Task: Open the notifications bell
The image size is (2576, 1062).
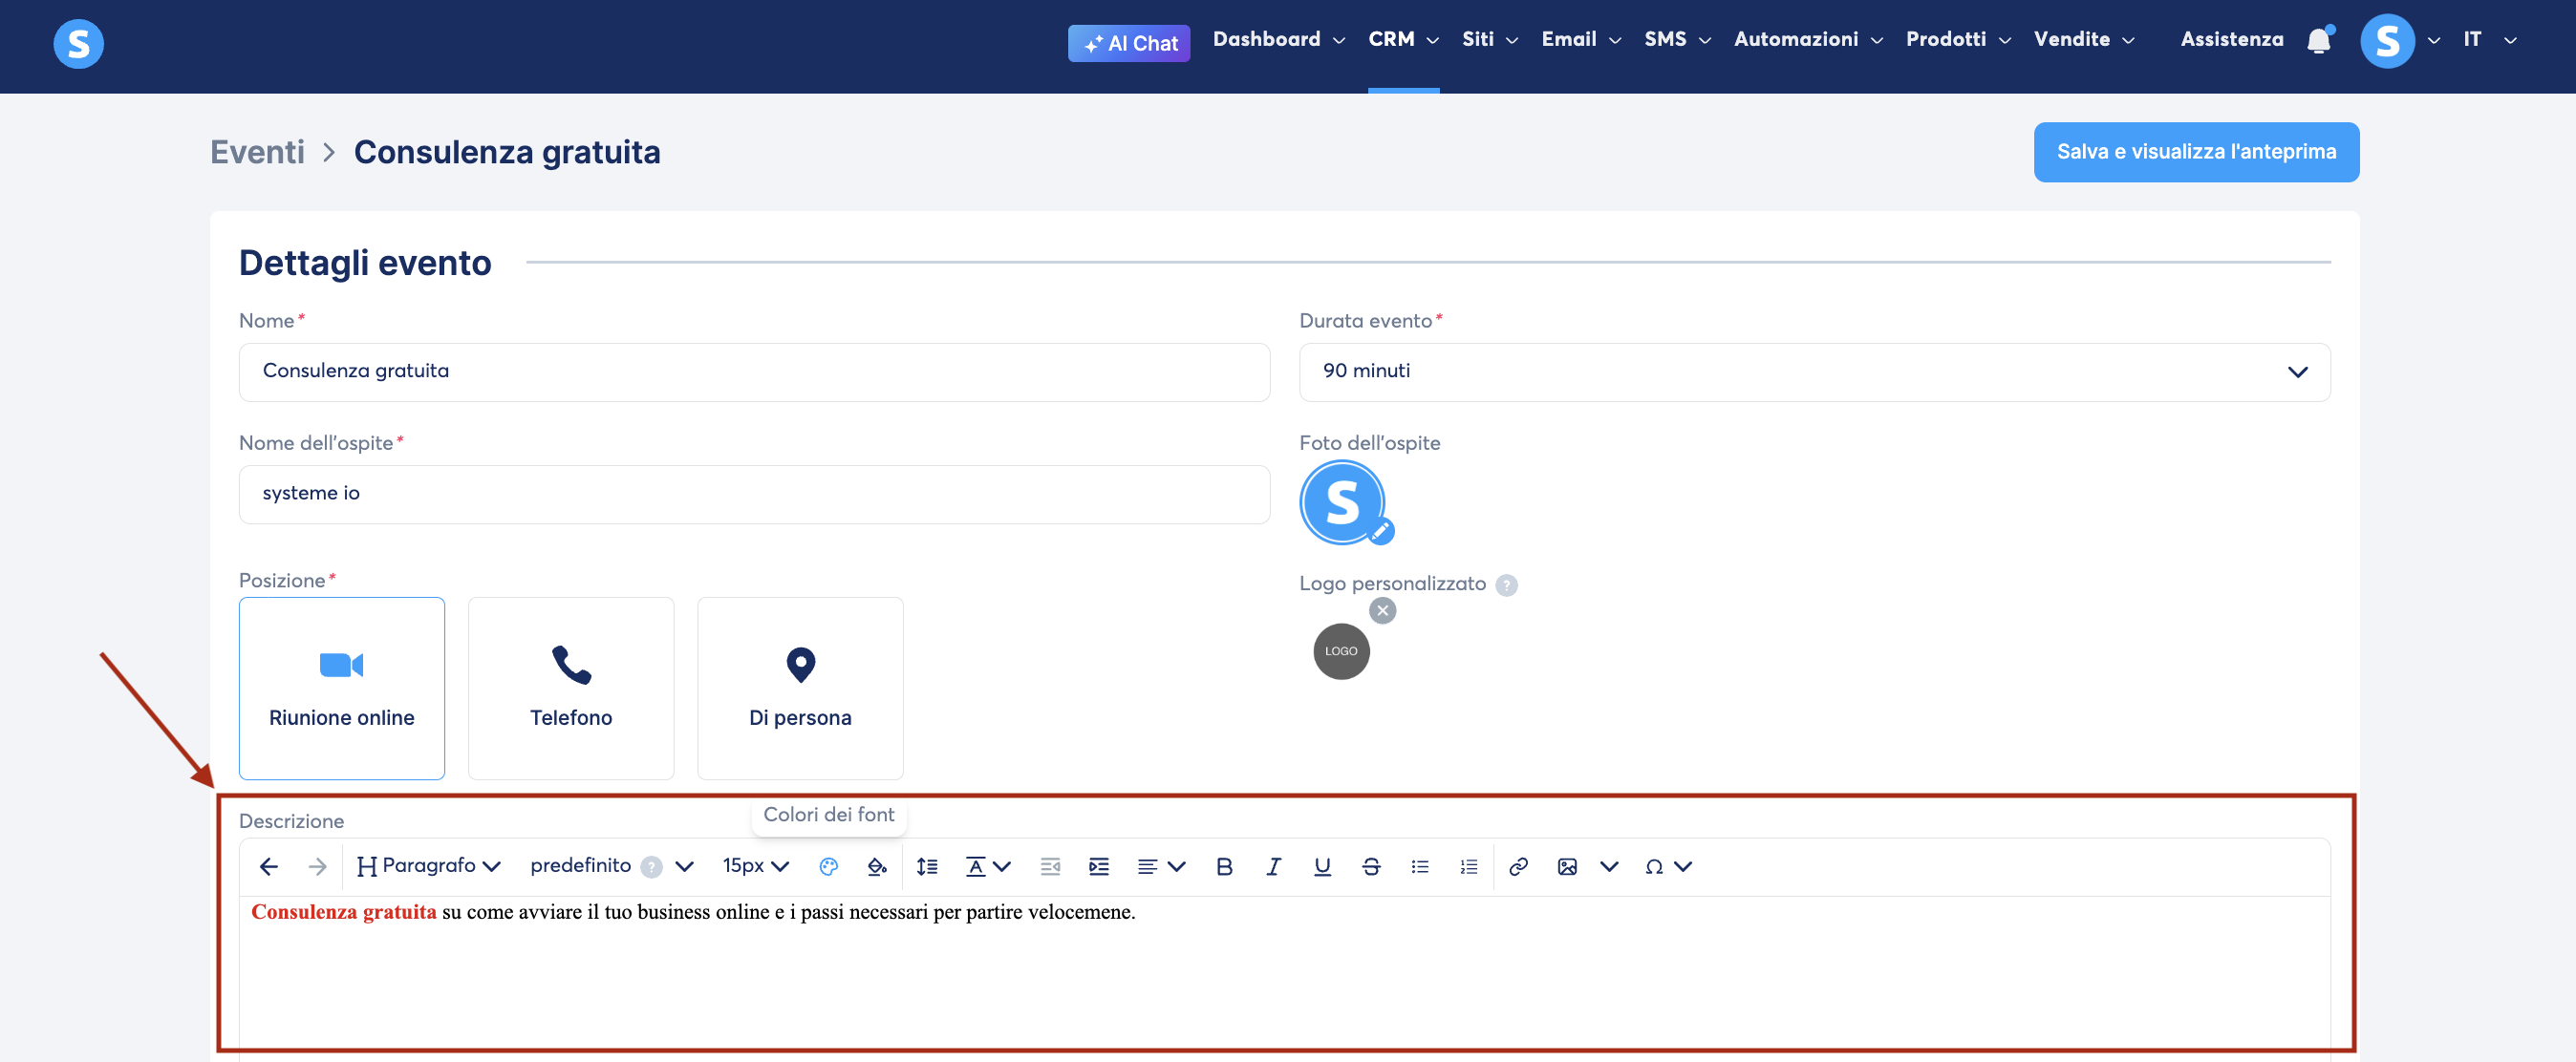Action: click(x=2319, y=40)
